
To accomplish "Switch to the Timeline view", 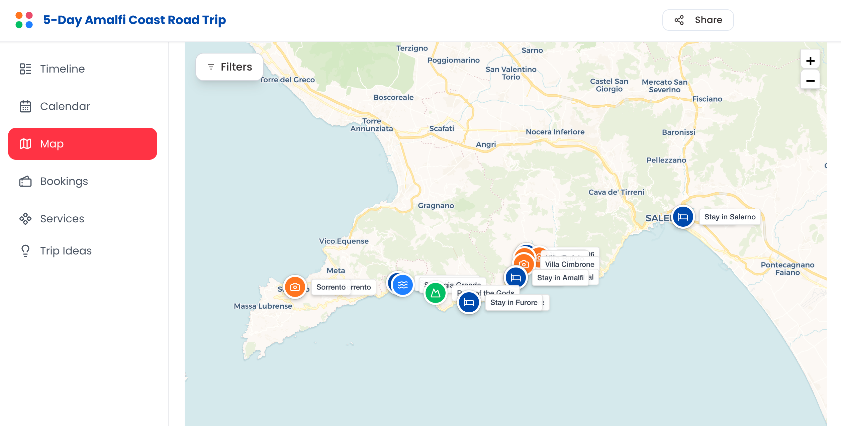I will click(83, 69).
